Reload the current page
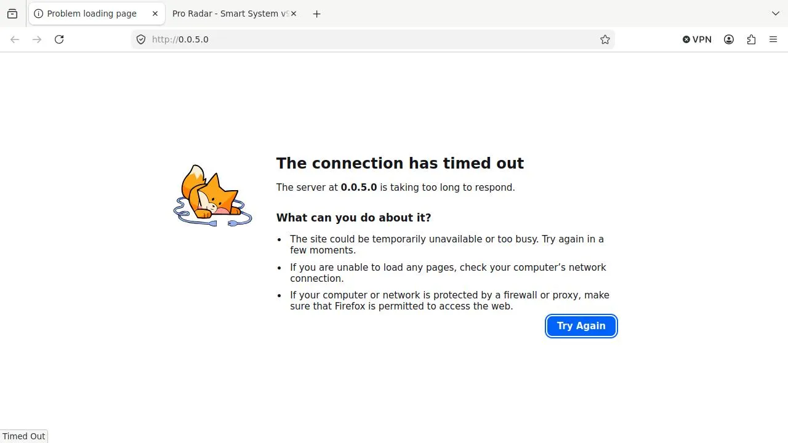788x443 pixels. pyautogui.click(x=59, y=39)
